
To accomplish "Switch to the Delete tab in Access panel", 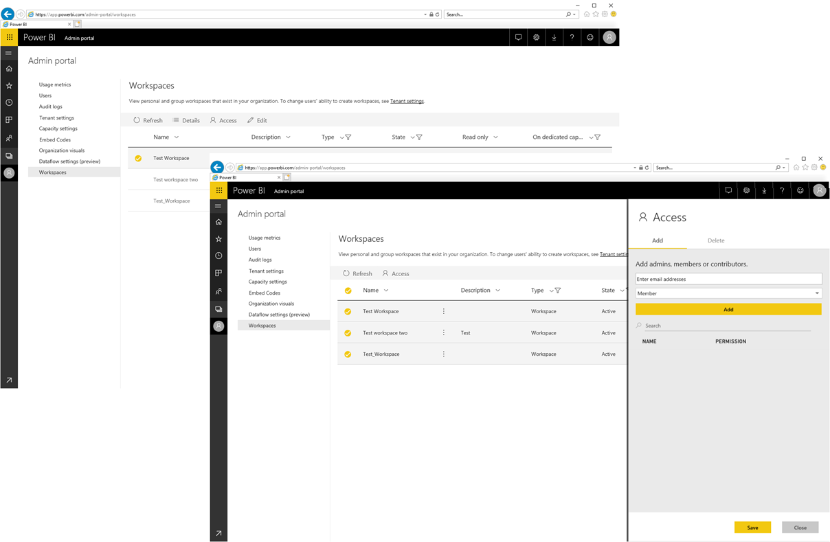I will tap(716, 240).
